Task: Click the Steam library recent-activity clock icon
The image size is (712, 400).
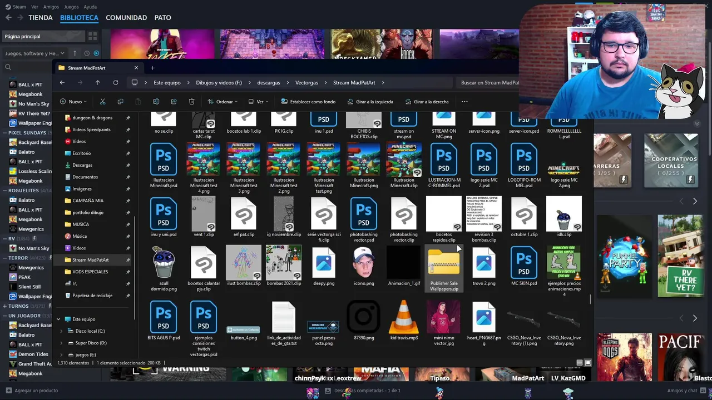Action: [x=87, y=53]
